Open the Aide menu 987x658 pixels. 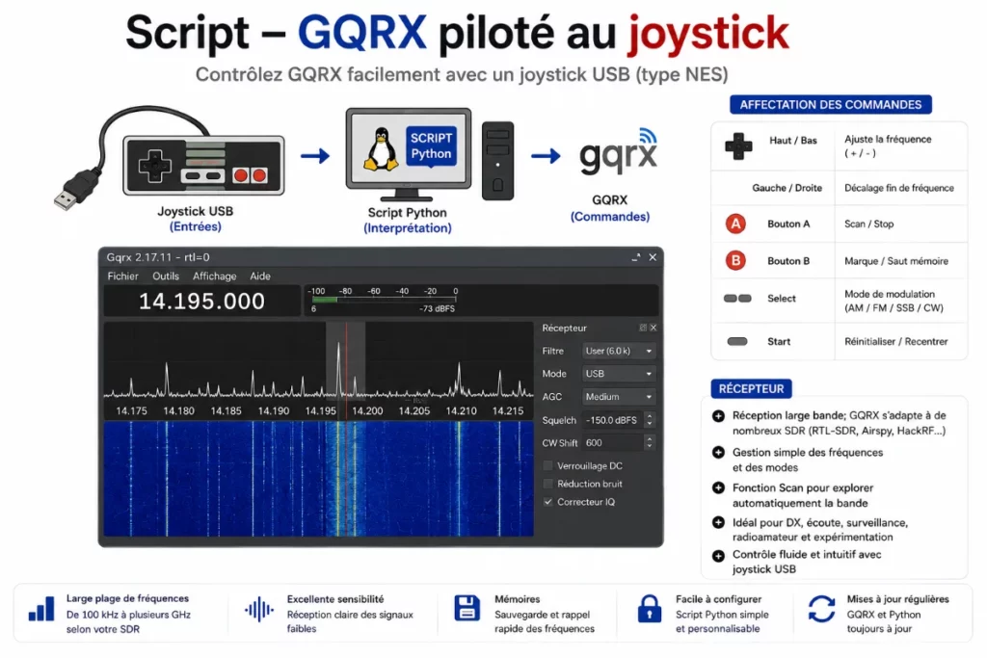point(260,276)
